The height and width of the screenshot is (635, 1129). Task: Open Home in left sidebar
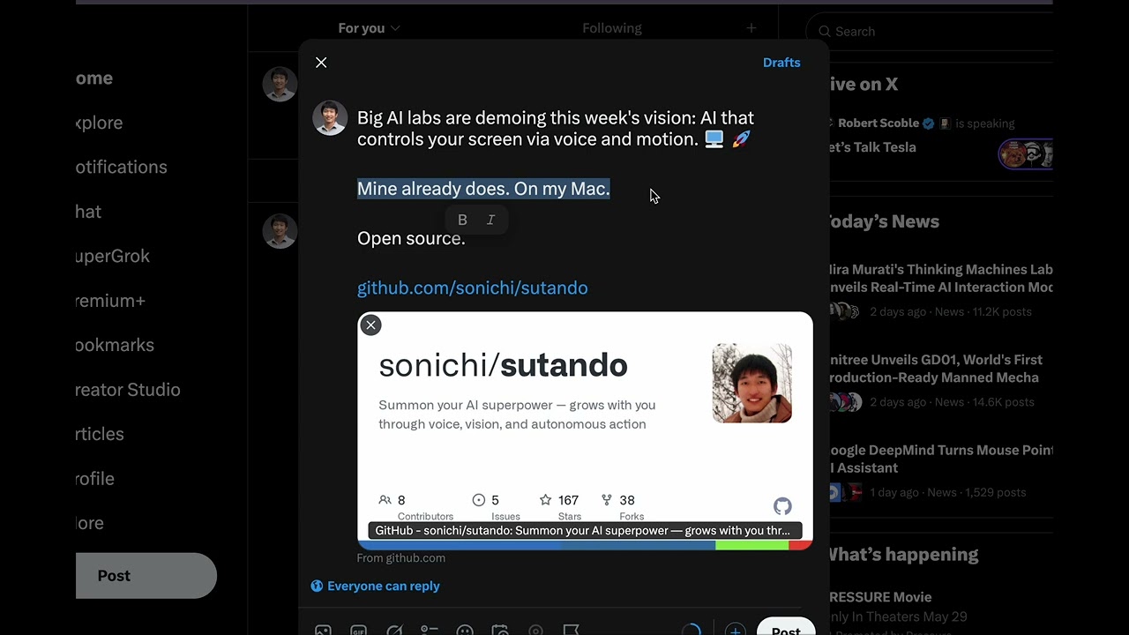pos(94,78)
